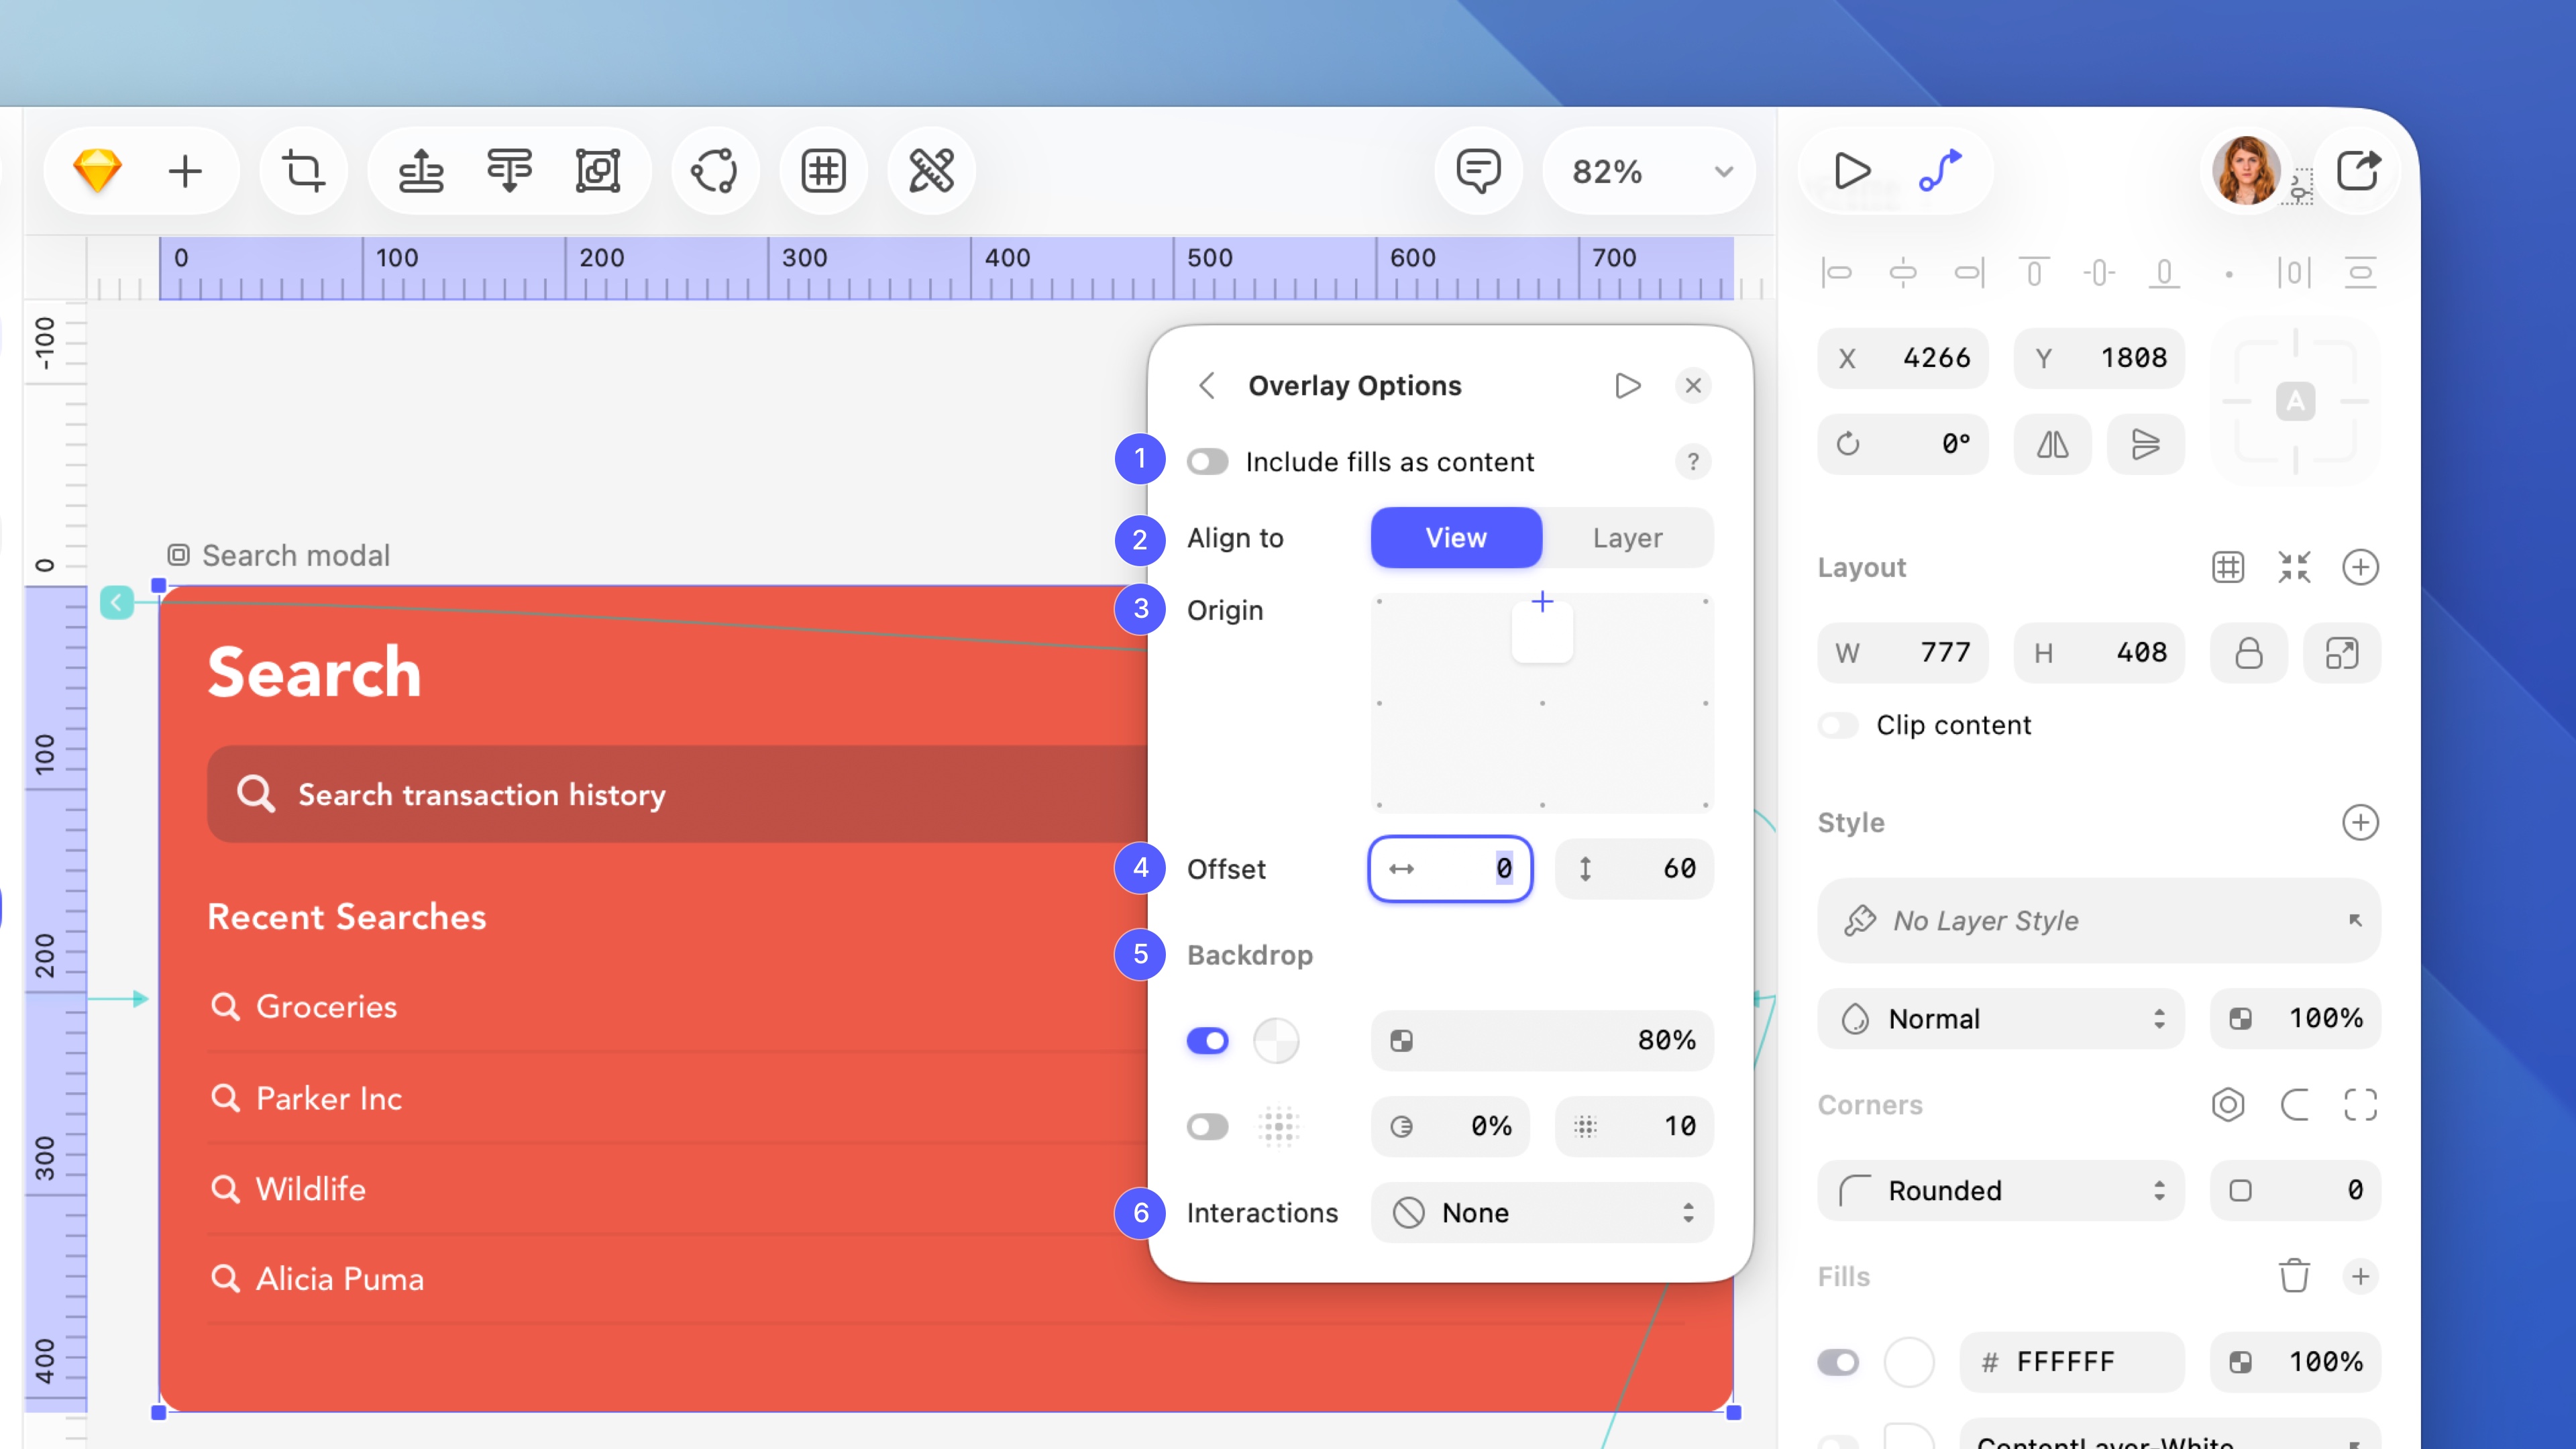This screenshot has height=1449, width=2576.
Task: Close the Overlay Options popover
Action: coord(1693,386)
